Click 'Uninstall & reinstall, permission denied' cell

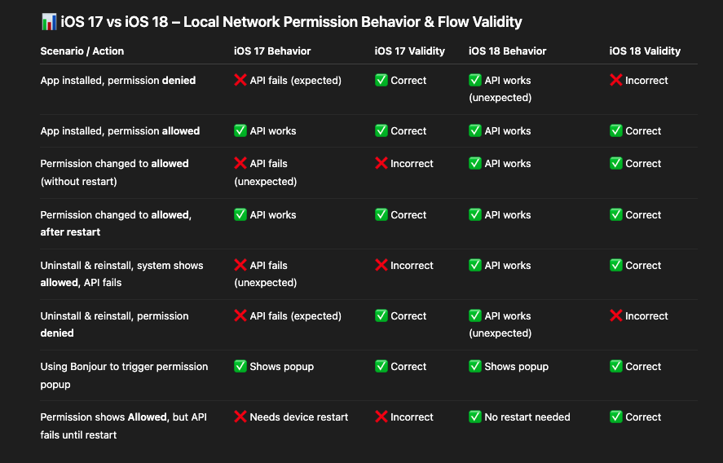pyautogui.click(x=114, y=324)
